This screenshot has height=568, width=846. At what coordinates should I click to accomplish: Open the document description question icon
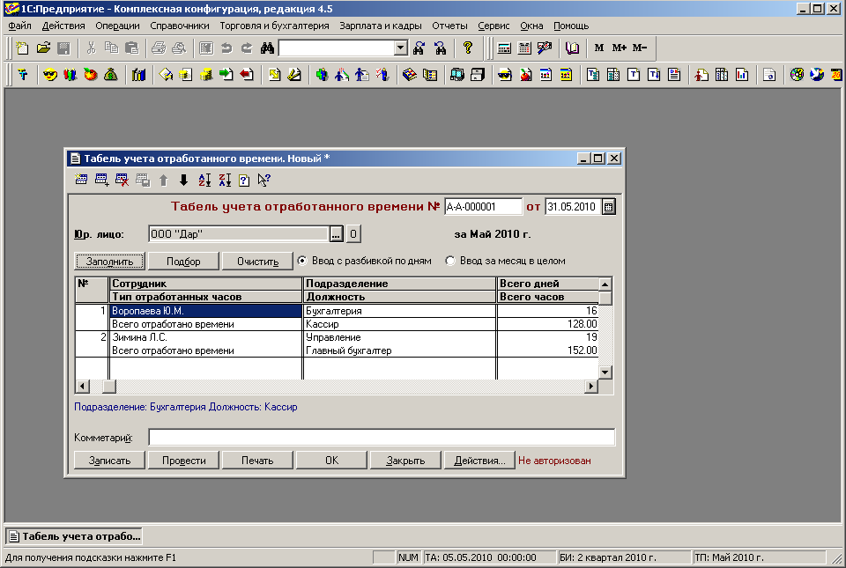[244, 180]
